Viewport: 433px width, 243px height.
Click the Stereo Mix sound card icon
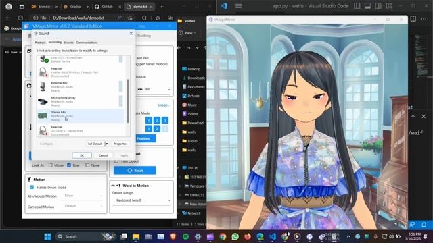pos(43,115)
